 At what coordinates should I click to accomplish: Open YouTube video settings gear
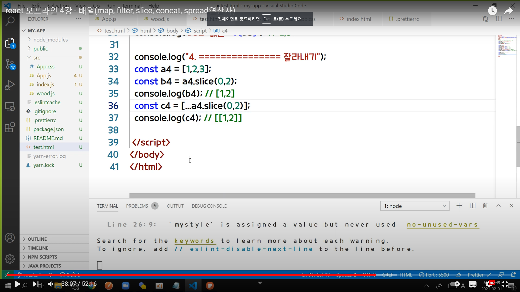click(x=489, y=284)
